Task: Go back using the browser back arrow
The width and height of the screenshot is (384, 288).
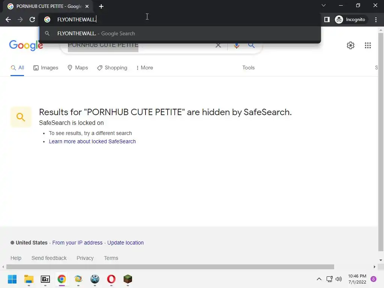Action: coord(8,19)
